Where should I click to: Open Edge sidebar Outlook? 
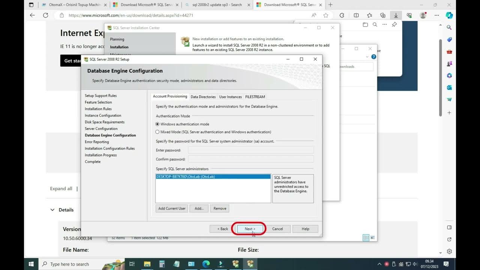(x=449, y=87)
